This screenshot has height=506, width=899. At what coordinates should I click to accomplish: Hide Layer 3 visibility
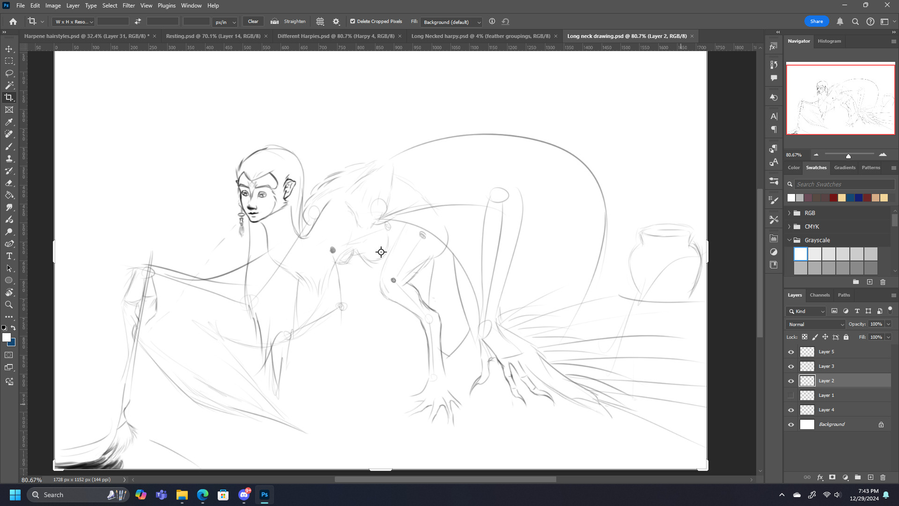(x=791, y=366)
